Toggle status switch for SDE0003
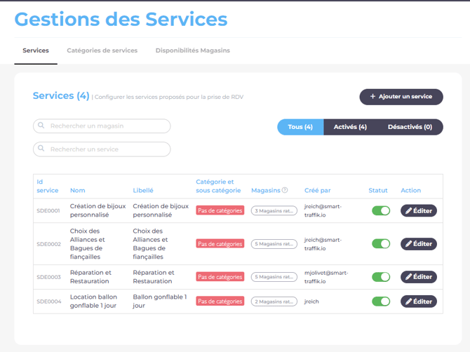The height and width of the screenshot is (352, 470). 381,277
